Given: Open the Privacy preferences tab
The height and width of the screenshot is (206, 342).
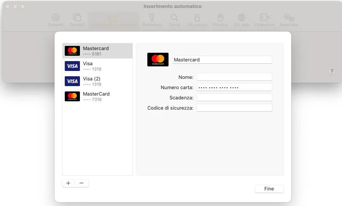Looking at the screenshot, I should click(220, 20).
